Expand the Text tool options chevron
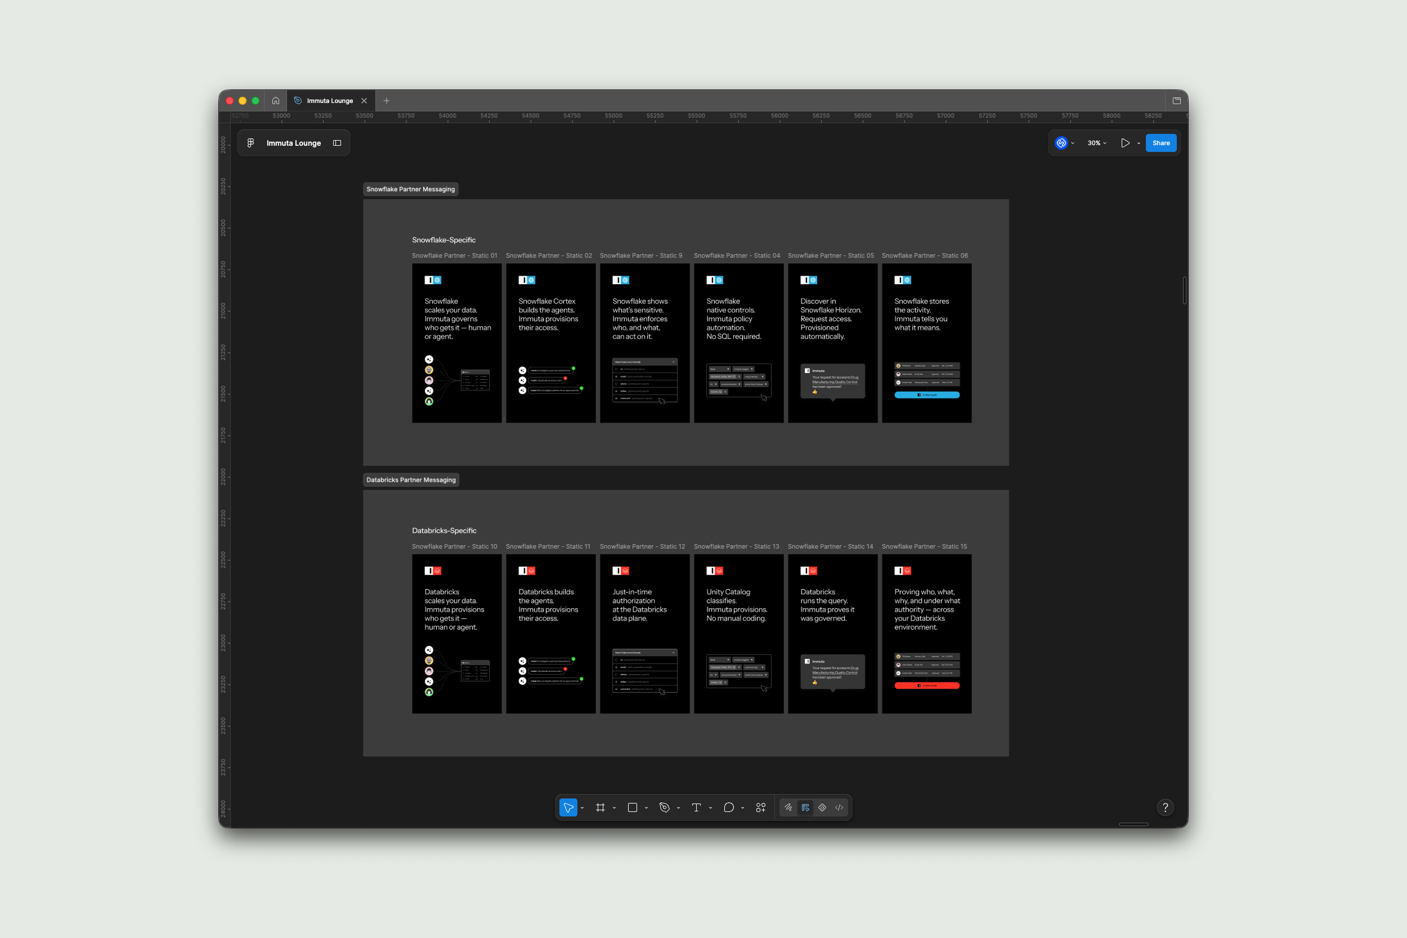The width and height of the screenshot is (1407, 938). [x=711, y=808]
